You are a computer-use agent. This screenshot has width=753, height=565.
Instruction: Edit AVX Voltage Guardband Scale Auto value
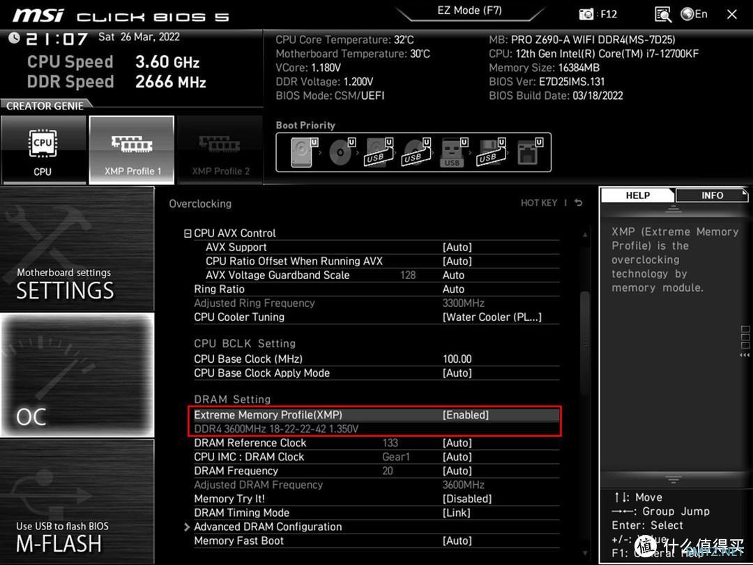[x=453, y=275]
